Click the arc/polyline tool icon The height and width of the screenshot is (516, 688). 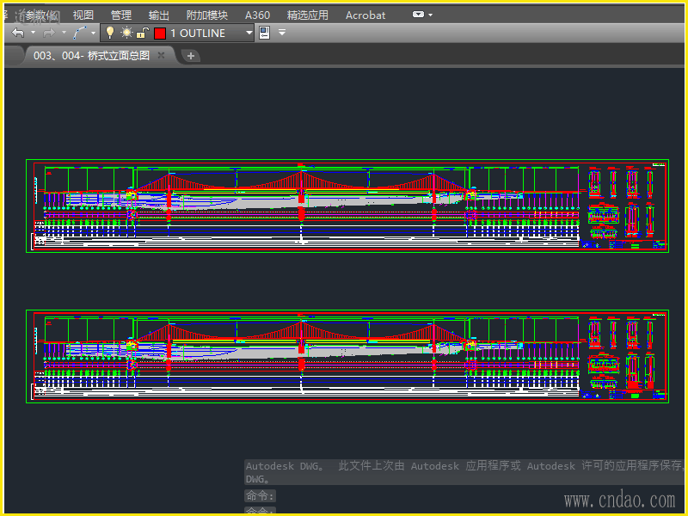(80, 33)
